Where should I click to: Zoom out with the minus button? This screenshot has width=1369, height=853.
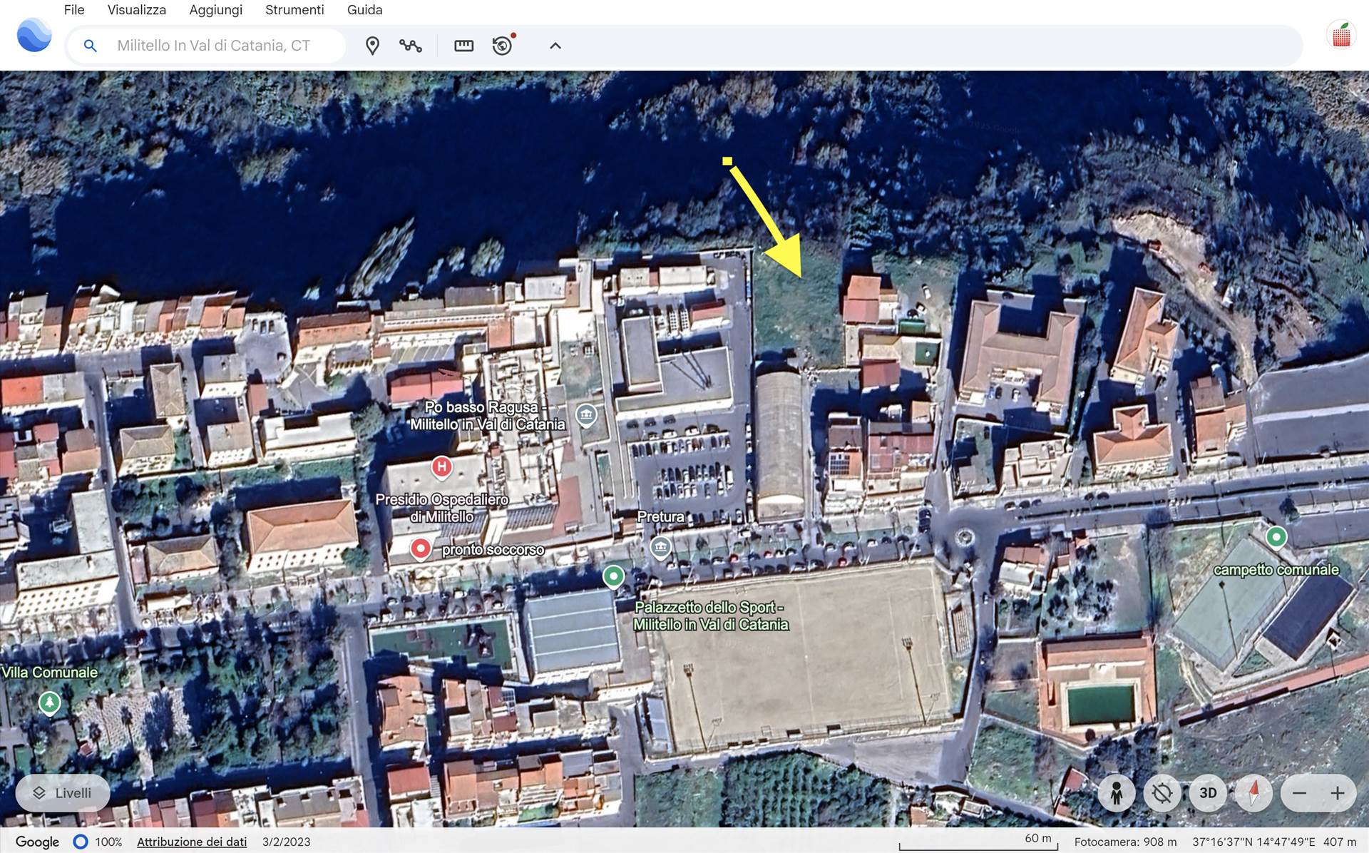click(1299, 793)
